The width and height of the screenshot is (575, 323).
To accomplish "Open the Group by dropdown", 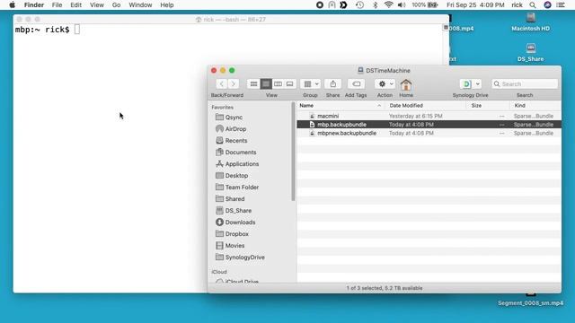I will pos(311,83).
